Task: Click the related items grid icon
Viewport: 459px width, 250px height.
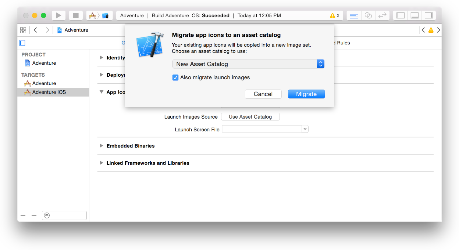Action: (x=23, y=30)
